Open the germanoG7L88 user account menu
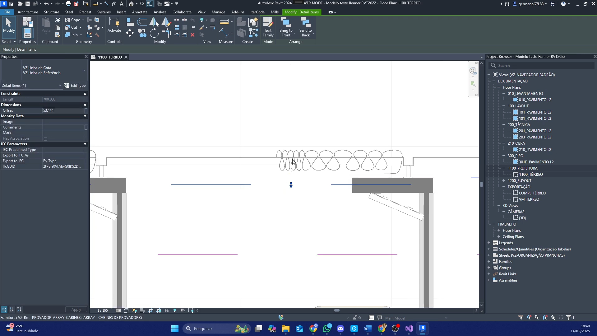597x336 pixels. click(x=530, y=4)
